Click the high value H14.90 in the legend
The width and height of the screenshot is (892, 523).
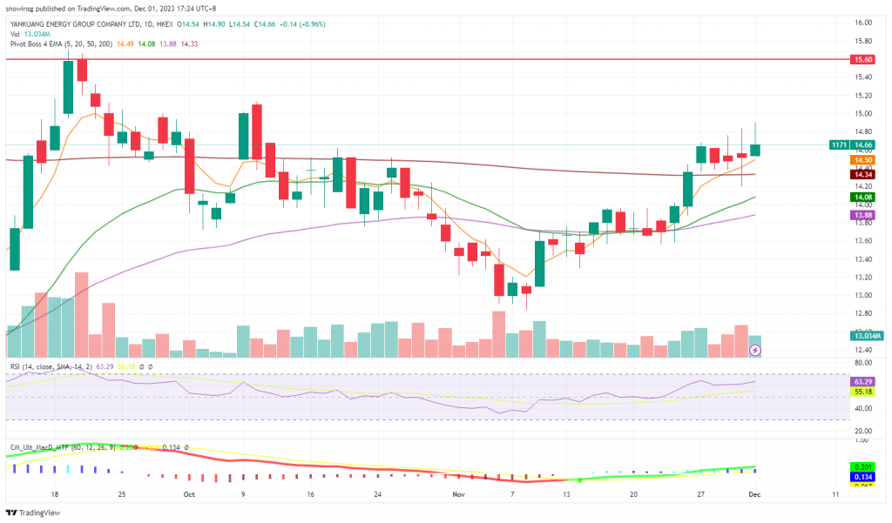pos(214,24)
